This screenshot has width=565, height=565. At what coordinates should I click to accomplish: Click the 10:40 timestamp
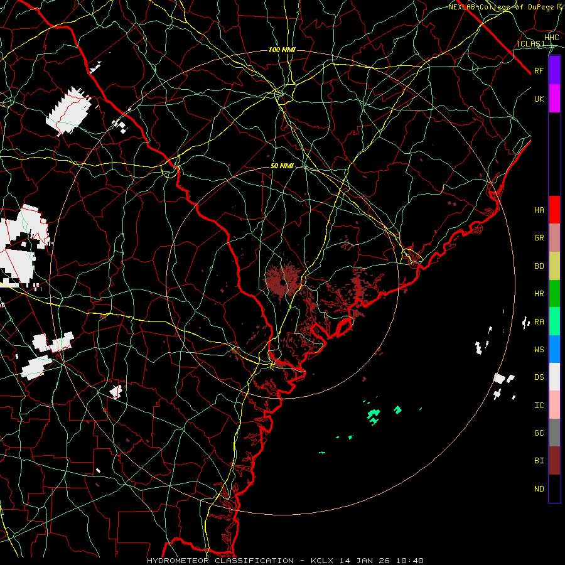(x=410, y=561)
